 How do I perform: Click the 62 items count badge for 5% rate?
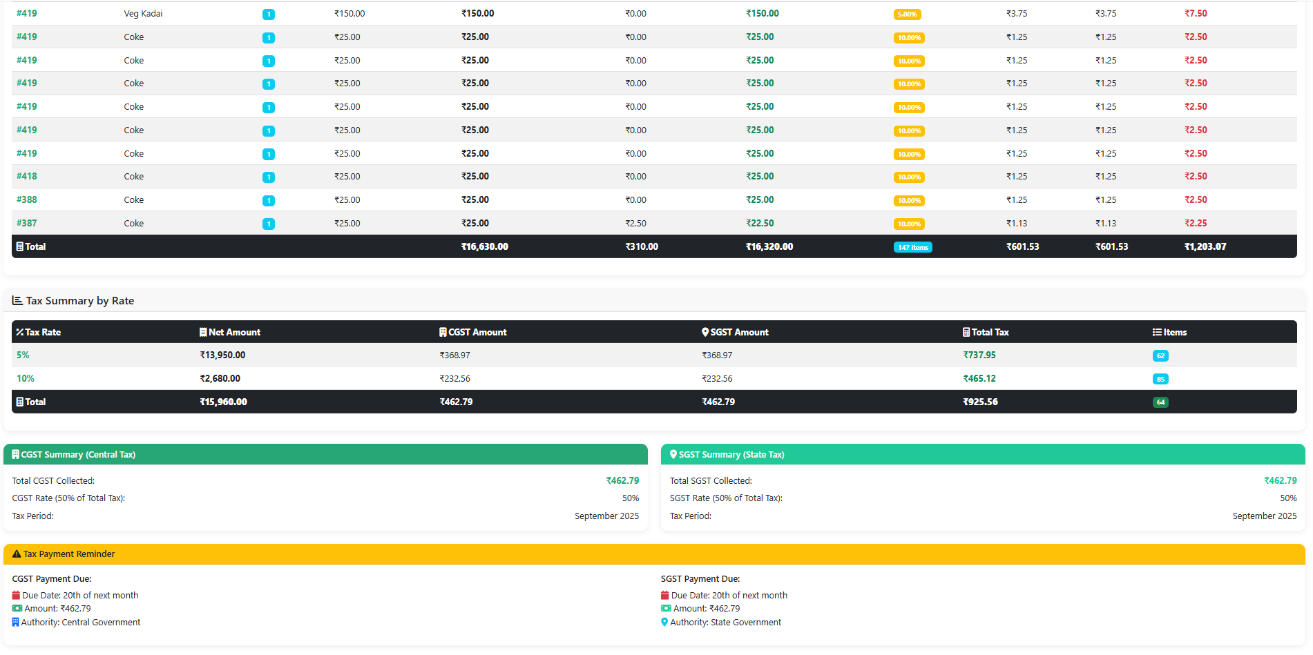pos(1161,355)
